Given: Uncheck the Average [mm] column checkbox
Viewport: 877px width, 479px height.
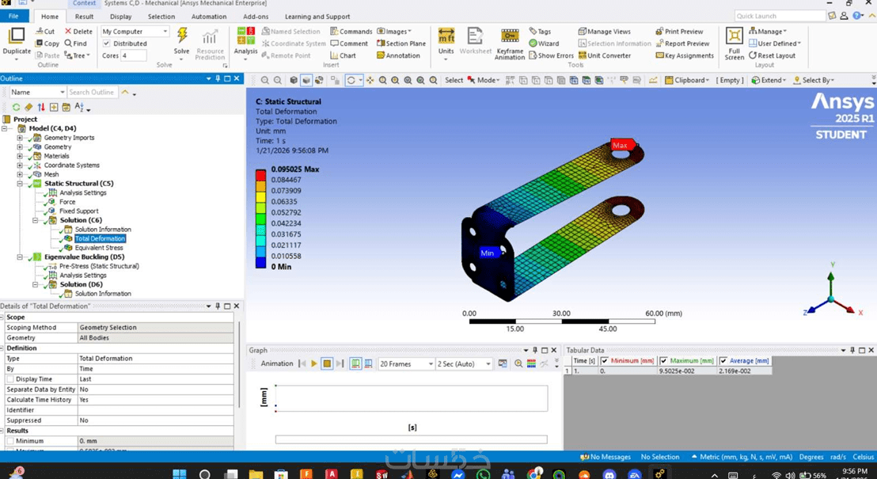Looking at the screenshot, I should tap(723, 361).
